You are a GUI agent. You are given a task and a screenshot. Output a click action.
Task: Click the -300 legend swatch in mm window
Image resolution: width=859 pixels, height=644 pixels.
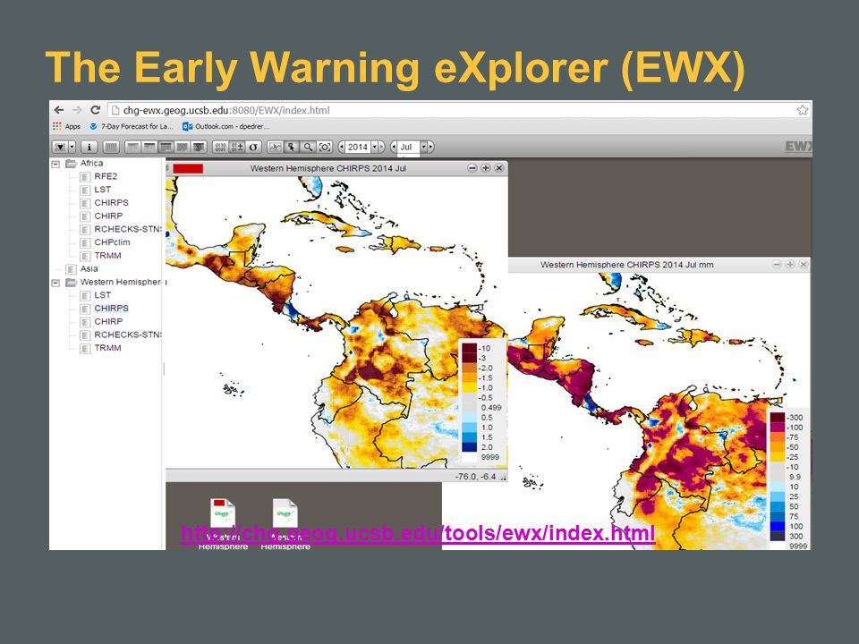click(x=778, y=418)
